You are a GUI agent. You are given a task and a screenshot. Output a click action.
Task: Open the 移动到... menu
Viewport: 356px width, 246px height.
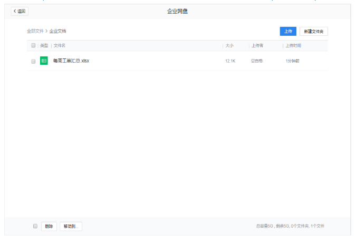(71, 227)
